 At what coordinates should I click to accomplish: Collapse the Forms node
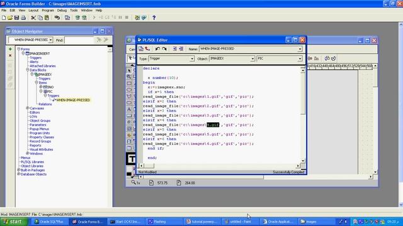(19, 49)
